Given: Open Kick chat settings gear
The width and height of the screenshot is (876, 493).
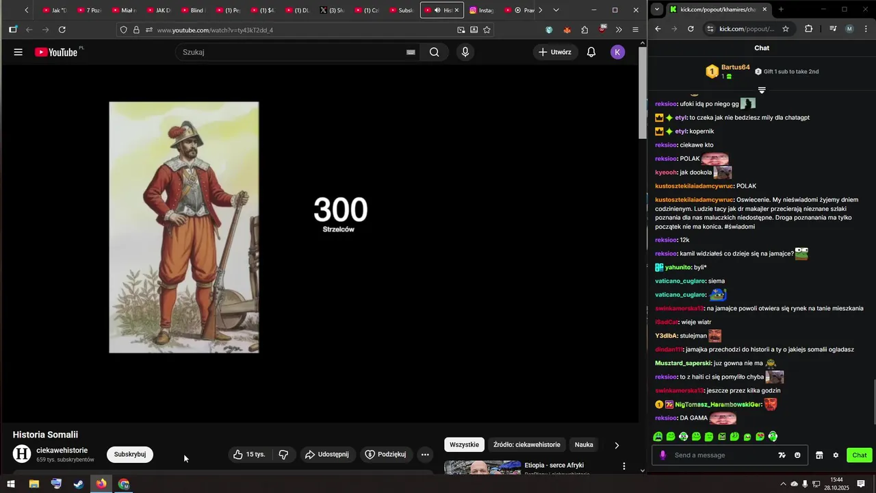Looking at the screenshot, I should tap(836, 455).
